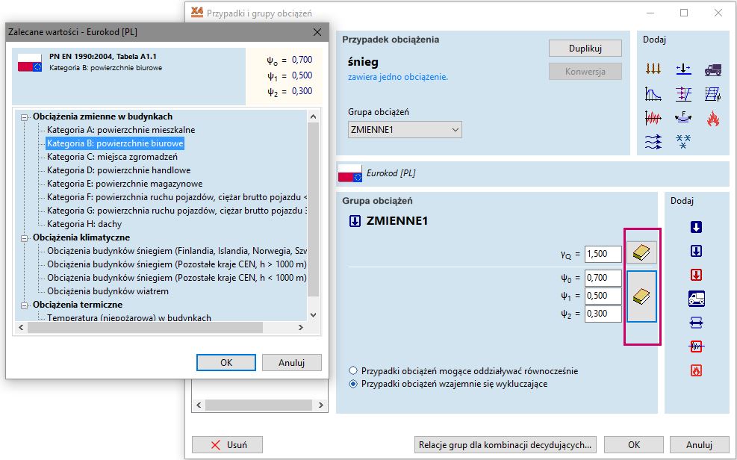
Task: Add a permanent load case using three-arrows icon
Action: coord(654,68)
